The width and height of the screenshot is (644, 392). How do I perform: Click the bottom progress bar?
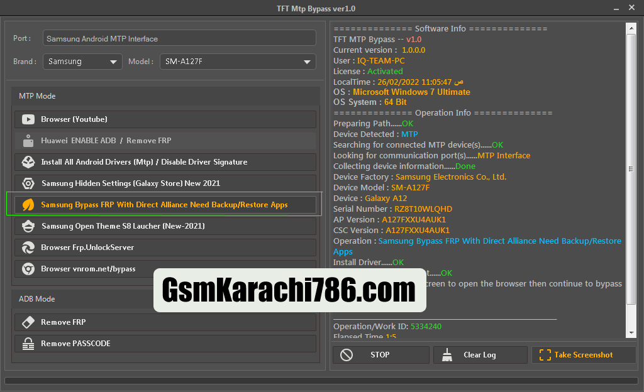pyautogui.click(x=321, y=381)
